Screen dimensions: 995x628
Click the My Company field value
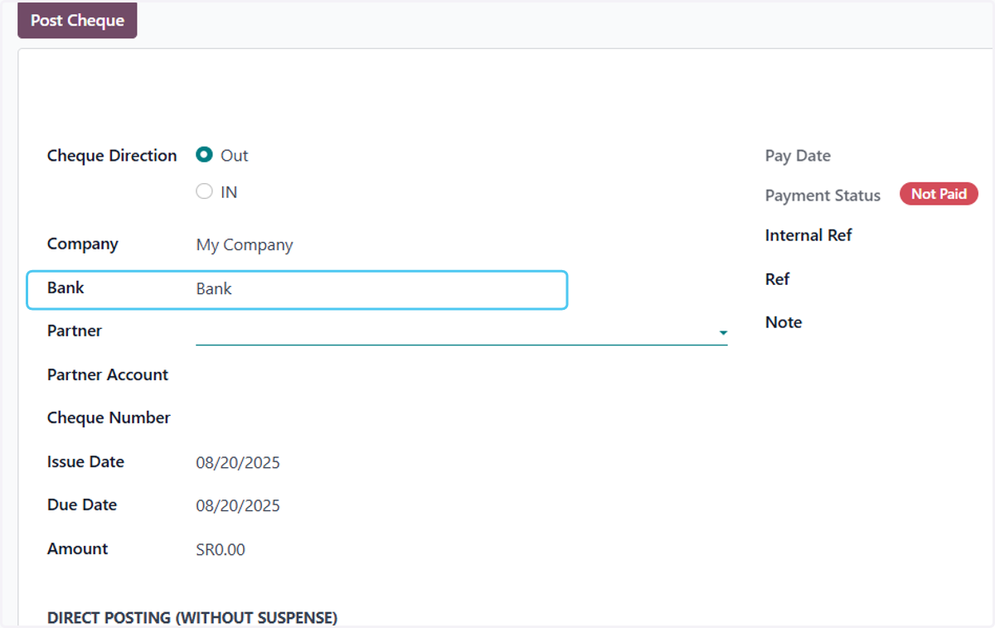[245, 245]
